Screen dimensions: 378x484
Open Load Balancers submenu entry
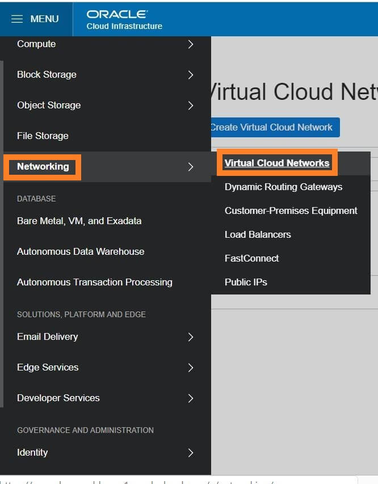tap(258, 234)
